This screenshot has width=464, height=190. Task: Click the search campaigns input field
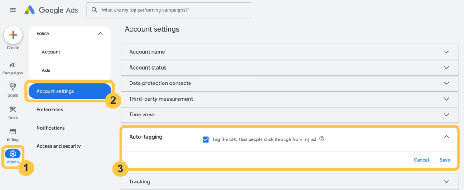[x=169, y=10]
